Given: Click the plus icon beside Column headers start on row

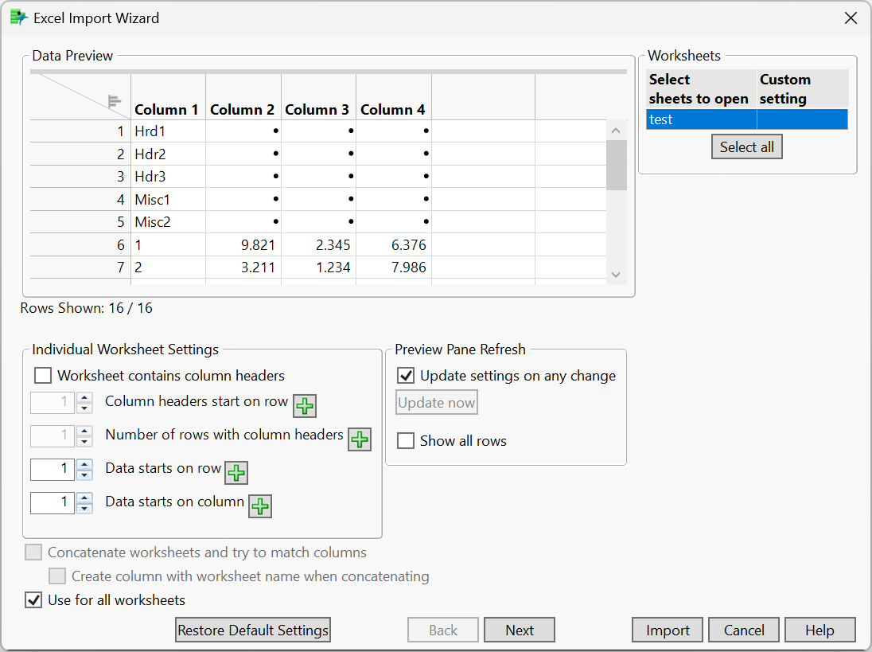Looking at the screenshot, I should tap(305, 406).
